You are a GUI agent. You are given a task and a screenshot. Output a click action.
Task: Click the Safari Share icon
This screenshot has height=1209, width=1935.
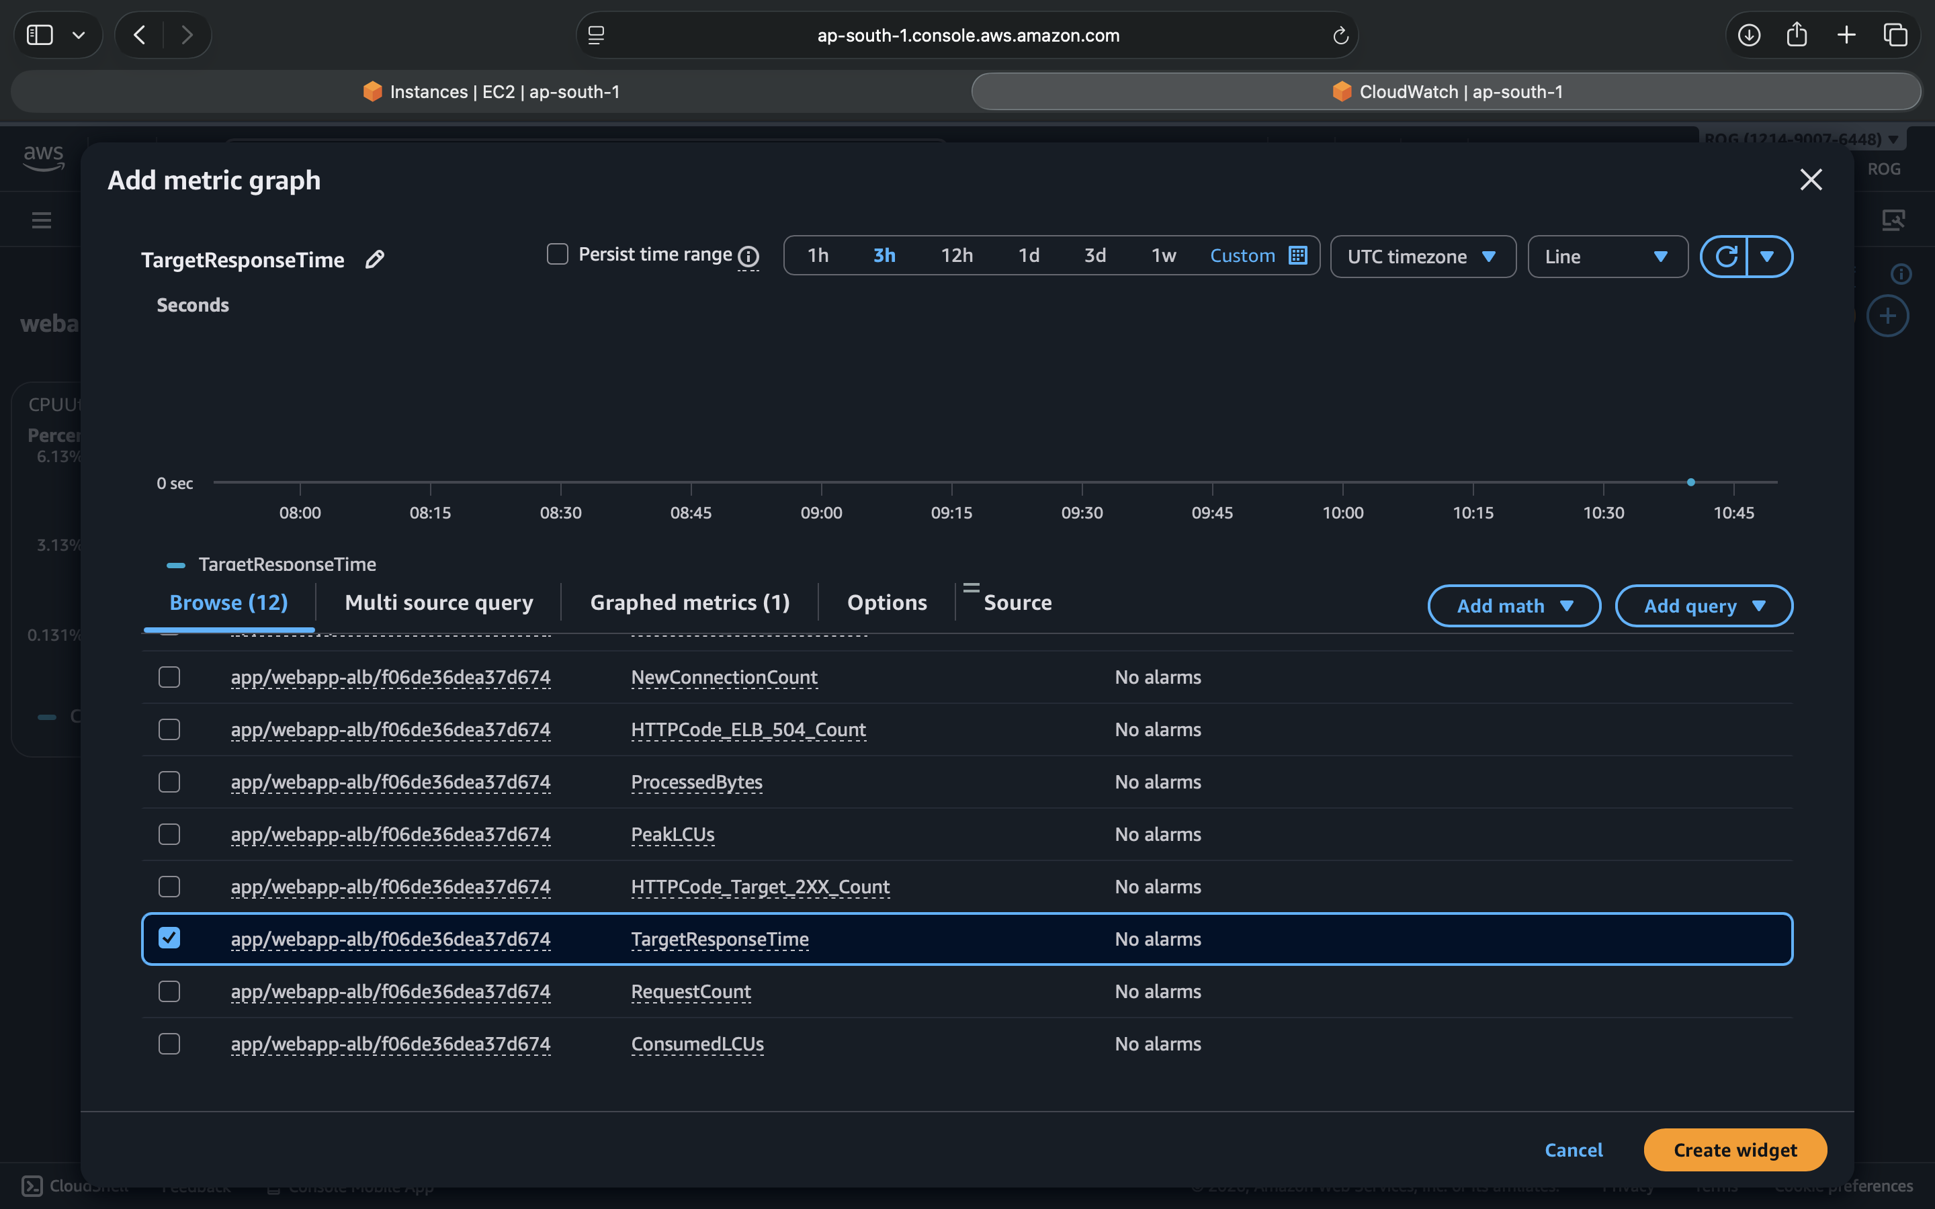click(1797, 34)
